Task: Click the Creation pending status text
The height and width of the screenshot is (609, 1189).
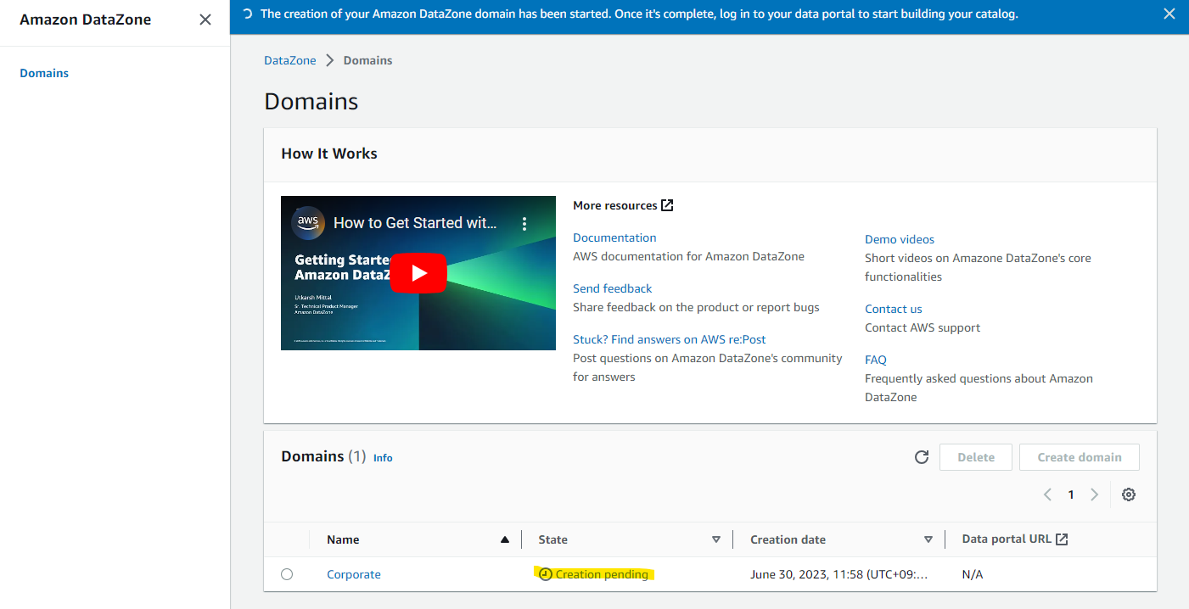Action: tap(602, 574)
